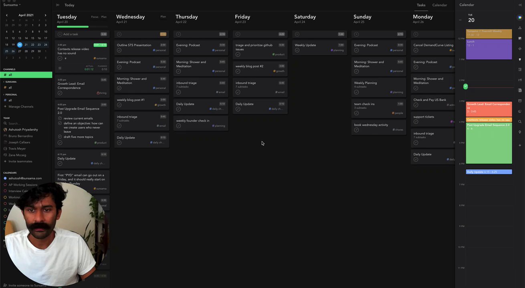Viewport: 525px width, 288px height.
Task: Collapse the left sidebar with arrow icon
Action: pyautogui.click(x=58, y=5)
